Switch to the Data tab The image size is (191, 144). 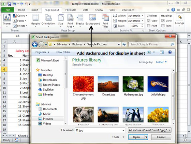point(85,10)
